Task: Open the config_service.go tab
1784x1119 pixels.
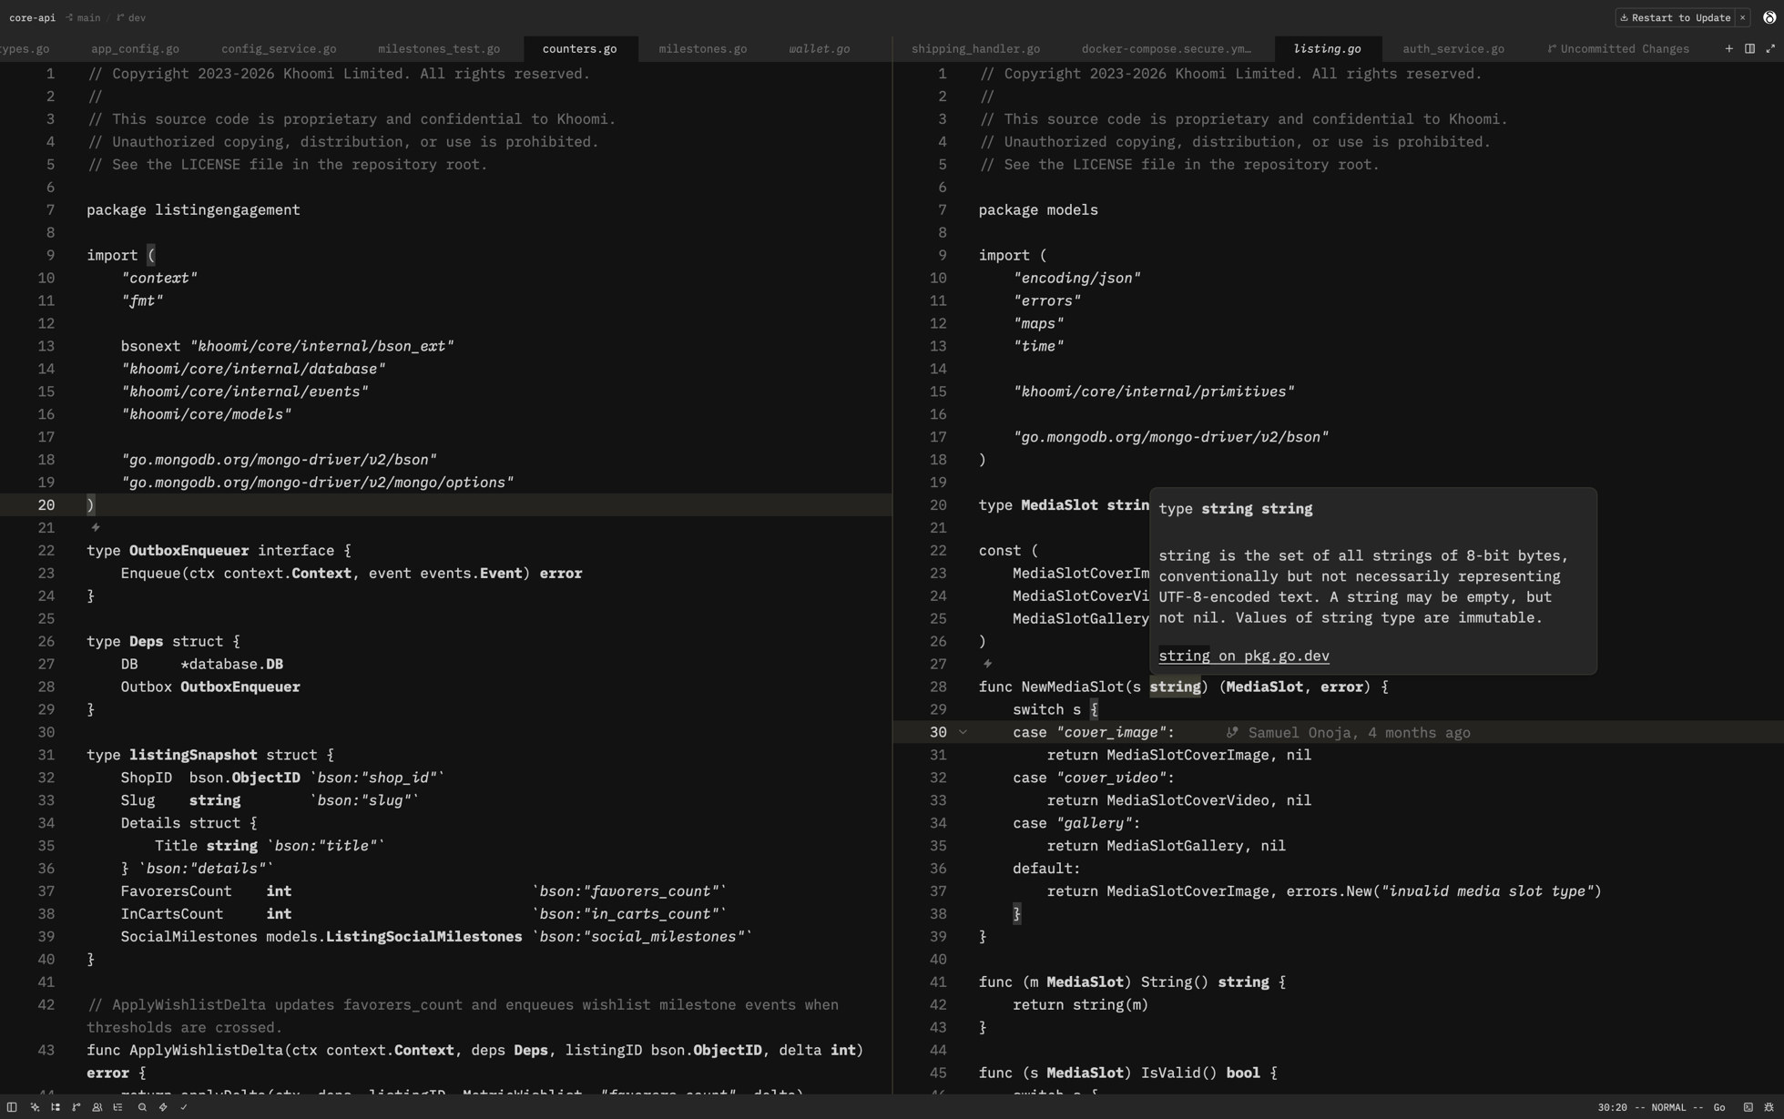Action: pos(279,48)
